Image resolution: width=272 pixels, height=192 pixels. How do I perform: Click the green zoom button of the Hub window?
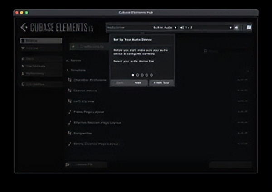tap(27, 13)
